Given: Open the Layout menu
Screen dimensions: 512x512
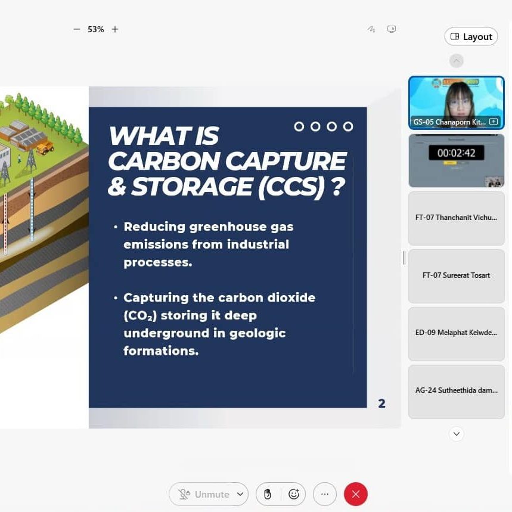Looking at the screenshot, I should (x=471, y=36).
